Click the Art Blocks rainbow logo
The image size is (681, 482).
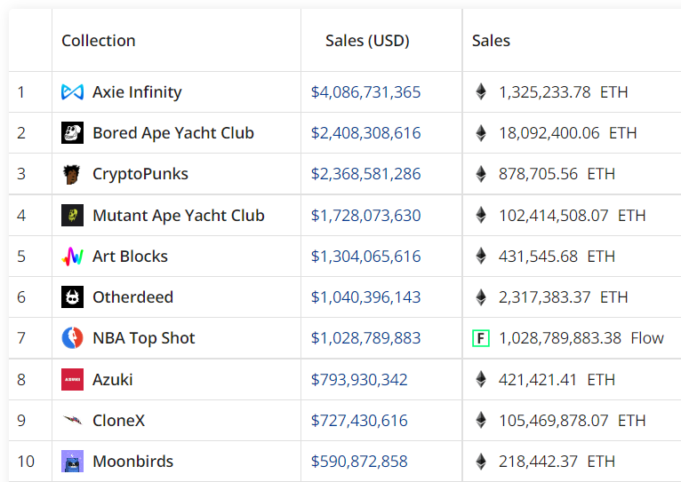pos(72,257)
